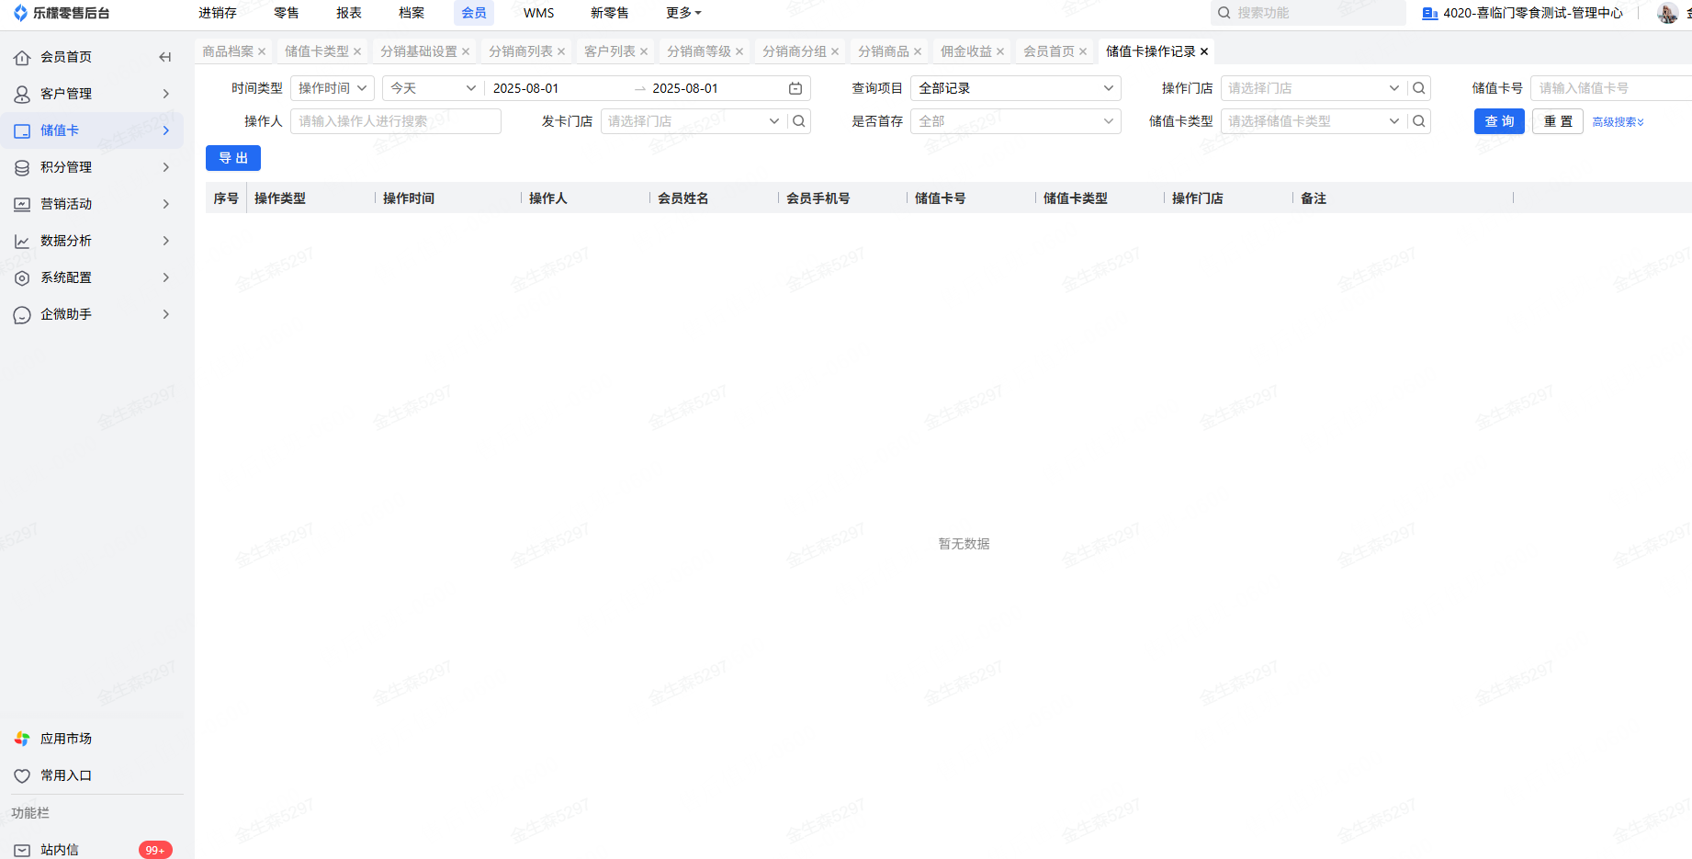This screenshot has height=859, width=1692.
Task: Click the 4020-喜临门零食测试-管理中心 store name
Action: tap(1533, 13)
